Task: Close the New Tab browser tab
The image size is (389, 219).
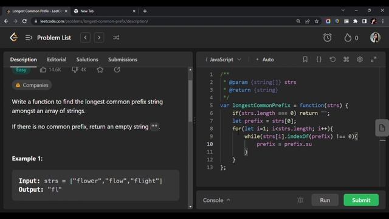Action: [134, 11]
